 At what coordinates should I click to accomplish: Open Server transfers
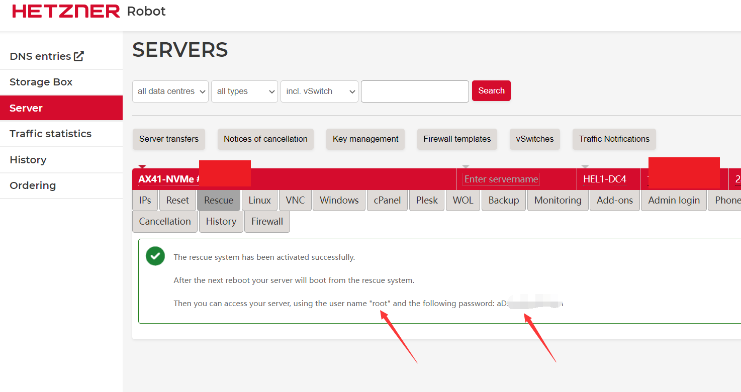tap(169, 139)
